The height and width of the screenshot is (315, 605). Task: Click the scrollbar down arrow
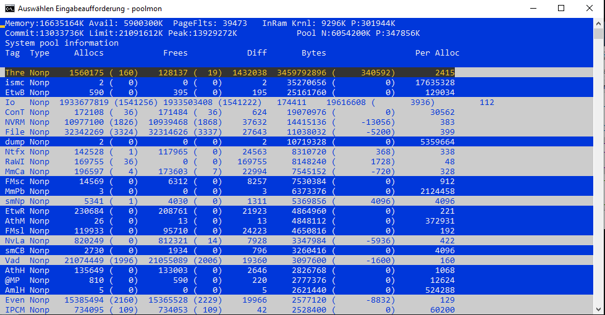(598, 309)
